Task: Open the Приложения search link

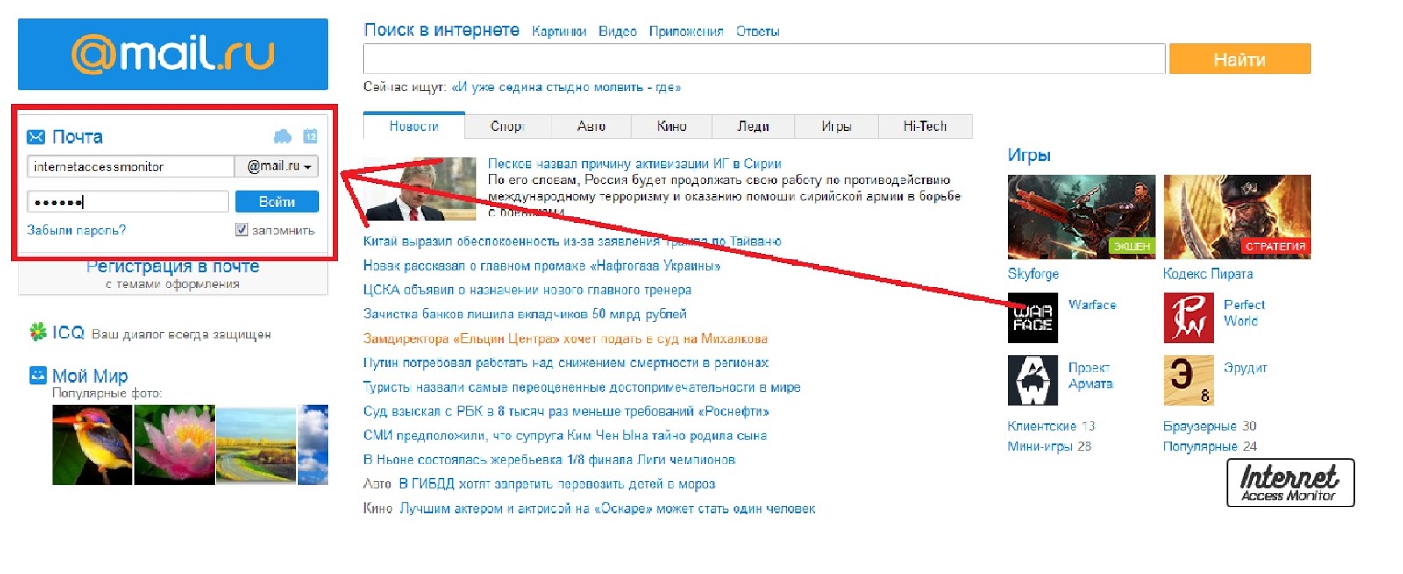Action: point(687,32)
